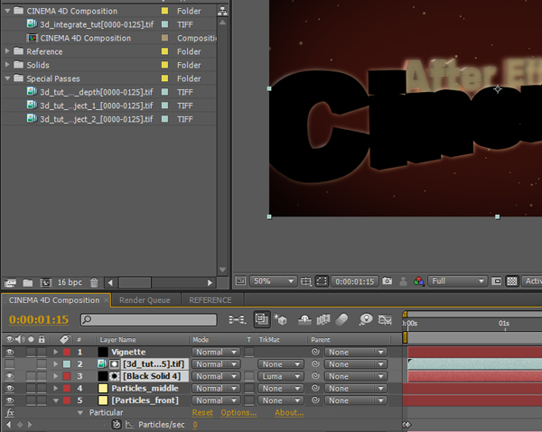Toggle Live Update icon in timeline
This screenshot has height=432, width=542.
point(262,319)
